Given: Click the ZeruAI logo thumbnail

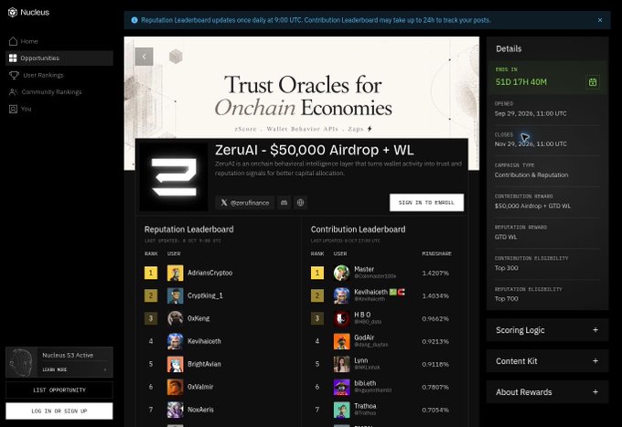Looking at the screenshot, I should [x=174, y=176].
